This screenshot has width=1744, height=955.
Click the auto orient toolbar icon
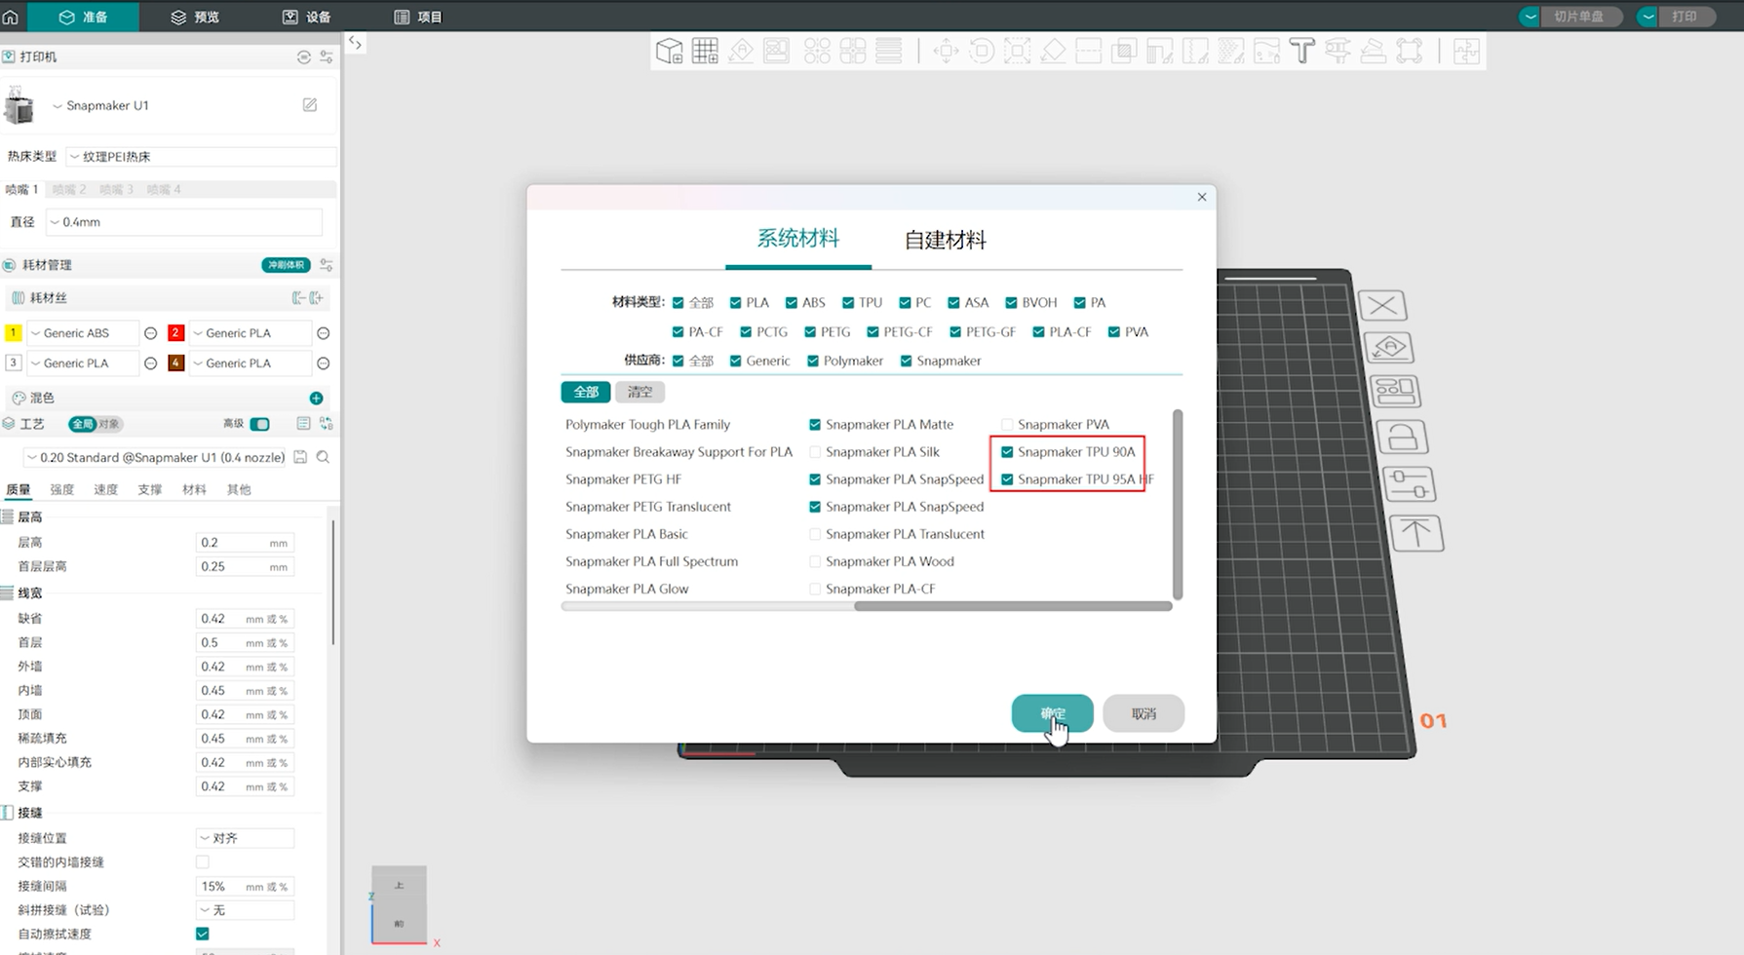click(741, 51)
